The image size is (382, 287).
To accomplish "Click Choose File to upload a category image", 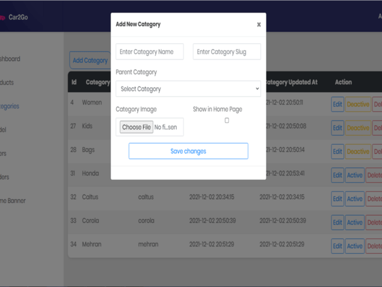I will click(136, 127).
